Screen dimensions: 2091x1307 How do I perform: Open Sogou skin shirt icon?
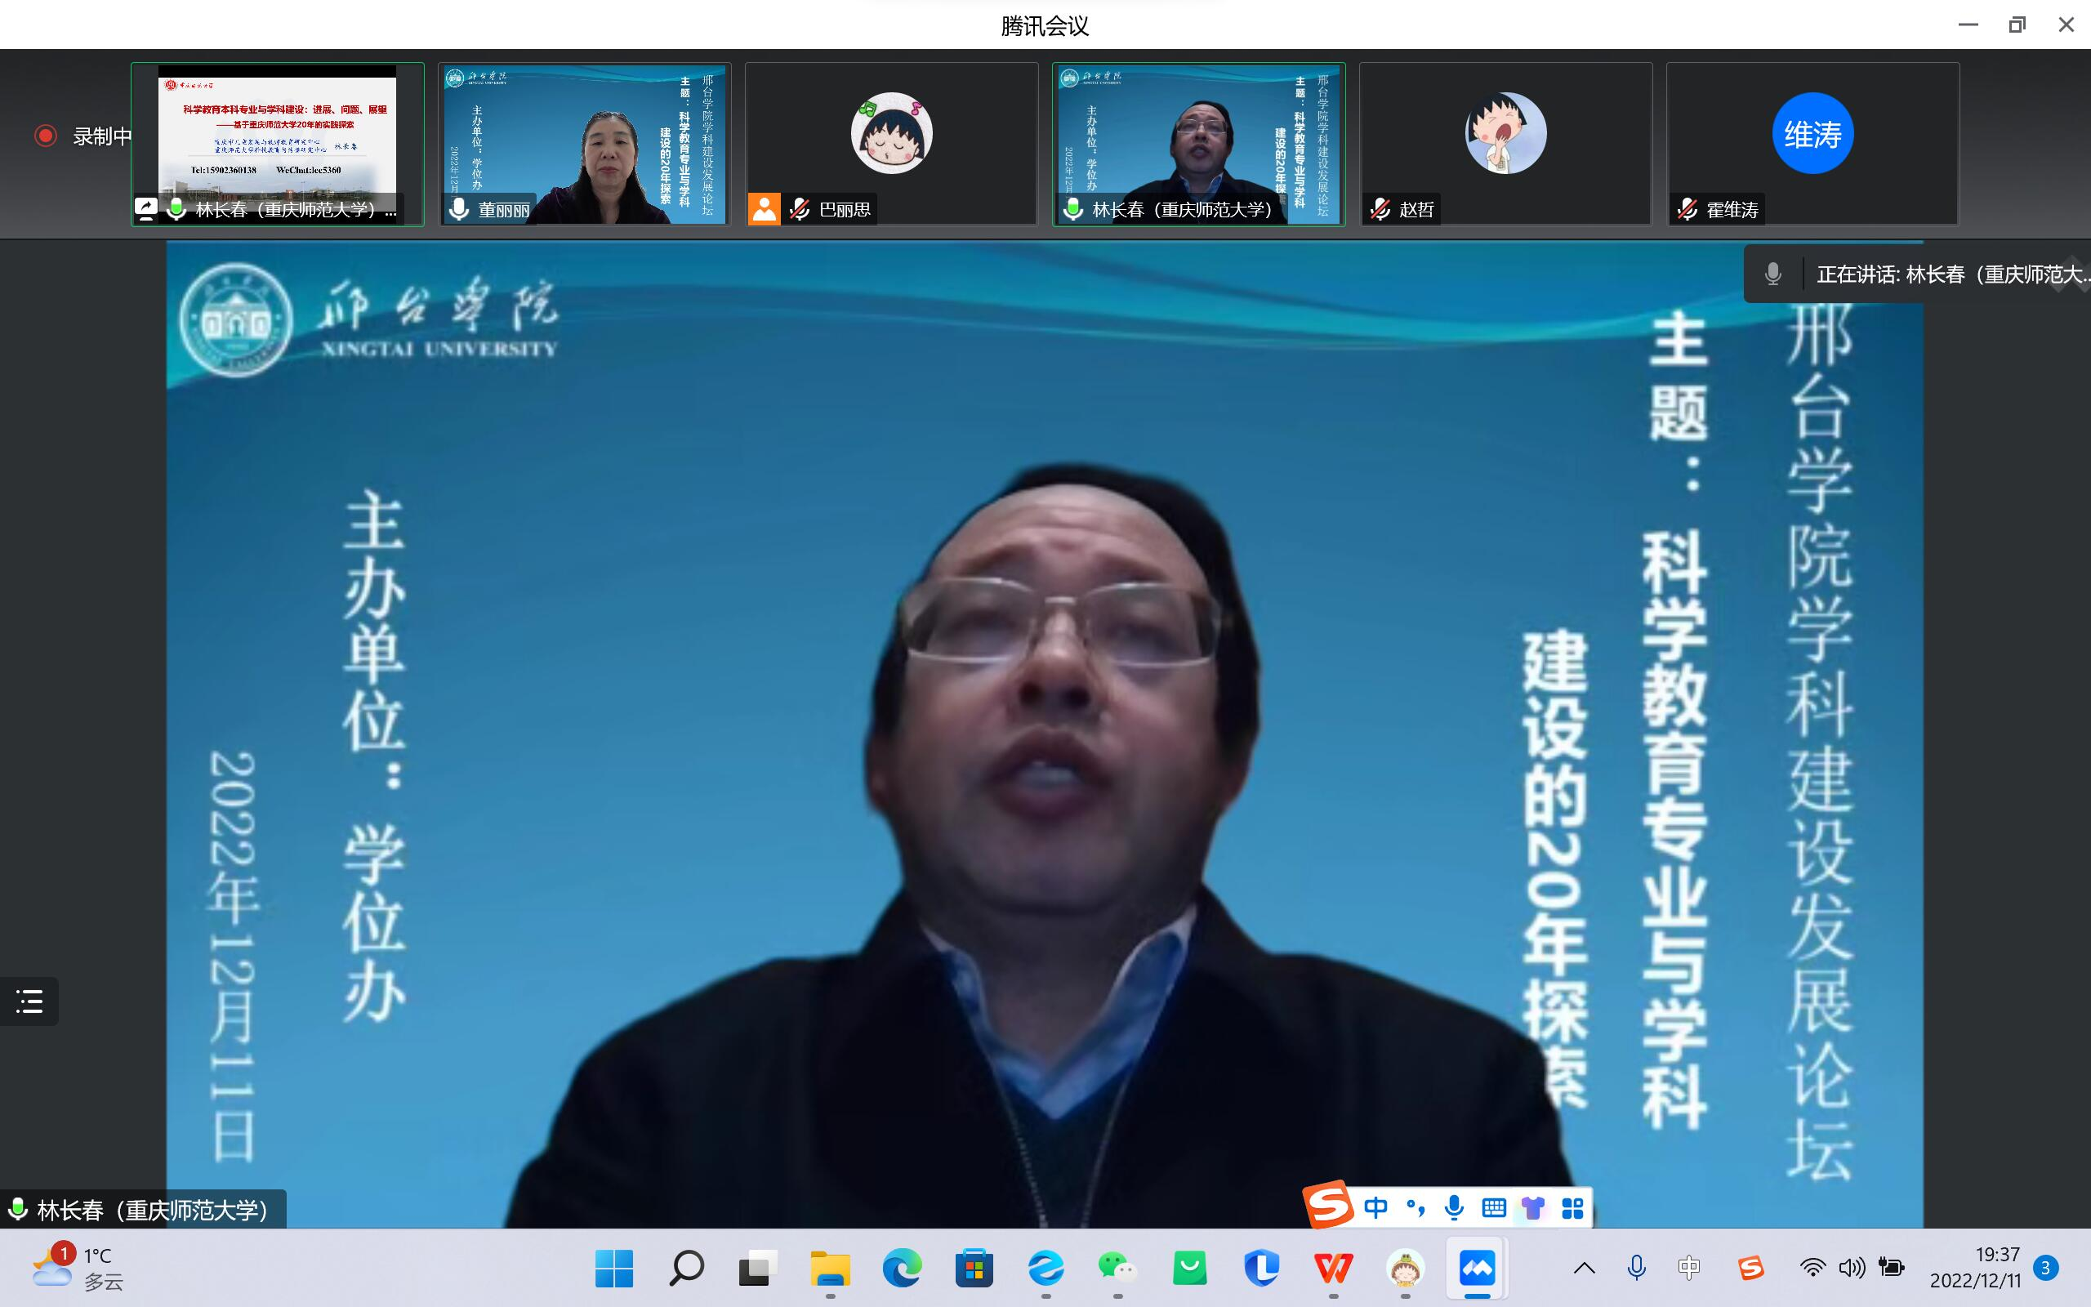[x=1533, y=1207]
